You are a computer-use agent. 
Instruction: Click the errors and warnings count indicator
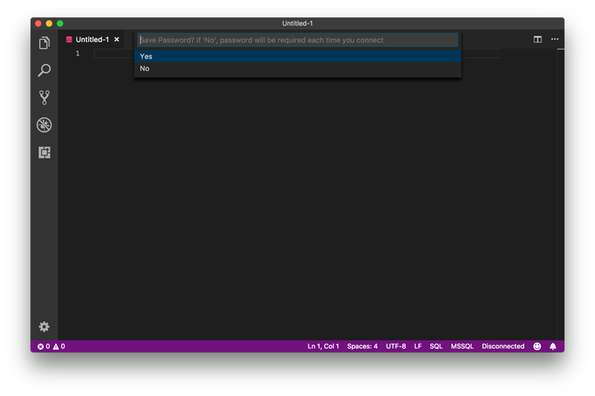pos(51,346)
